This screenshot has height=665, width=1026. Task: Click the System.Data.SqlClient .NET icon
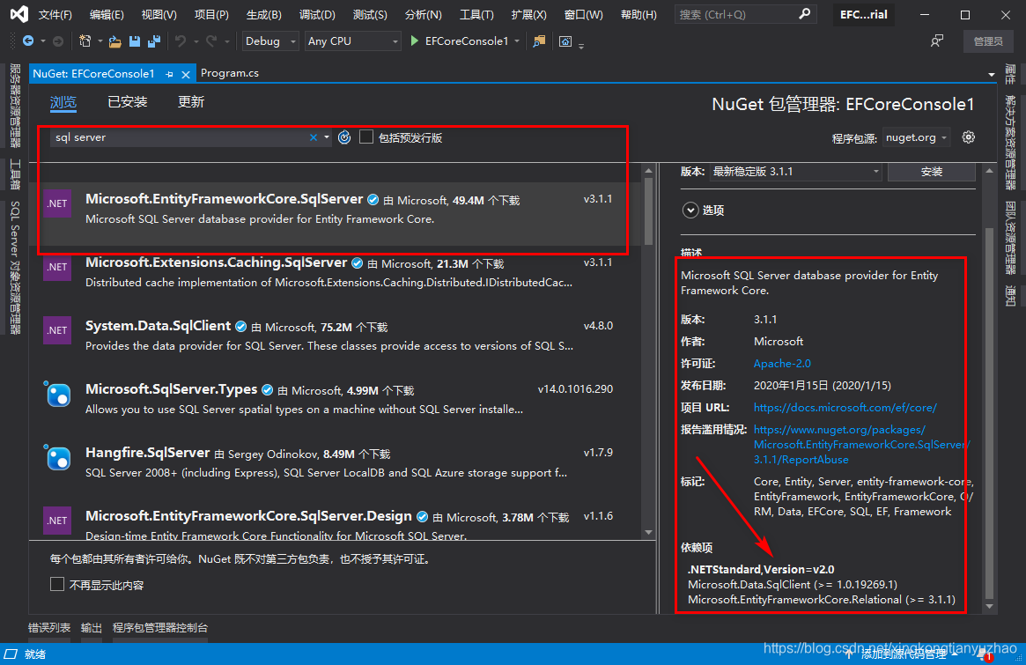[57, 330]
